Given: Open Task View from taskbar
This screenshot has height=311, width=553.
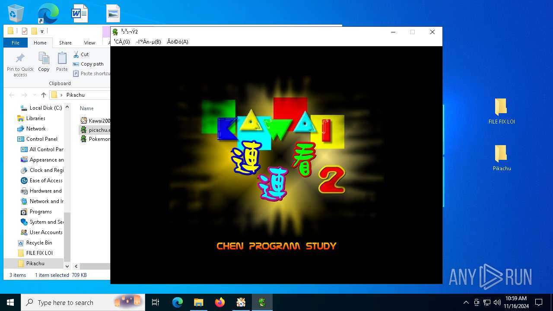Looking at the screenshot, I should pyautogui.click(x=156, y=302).
